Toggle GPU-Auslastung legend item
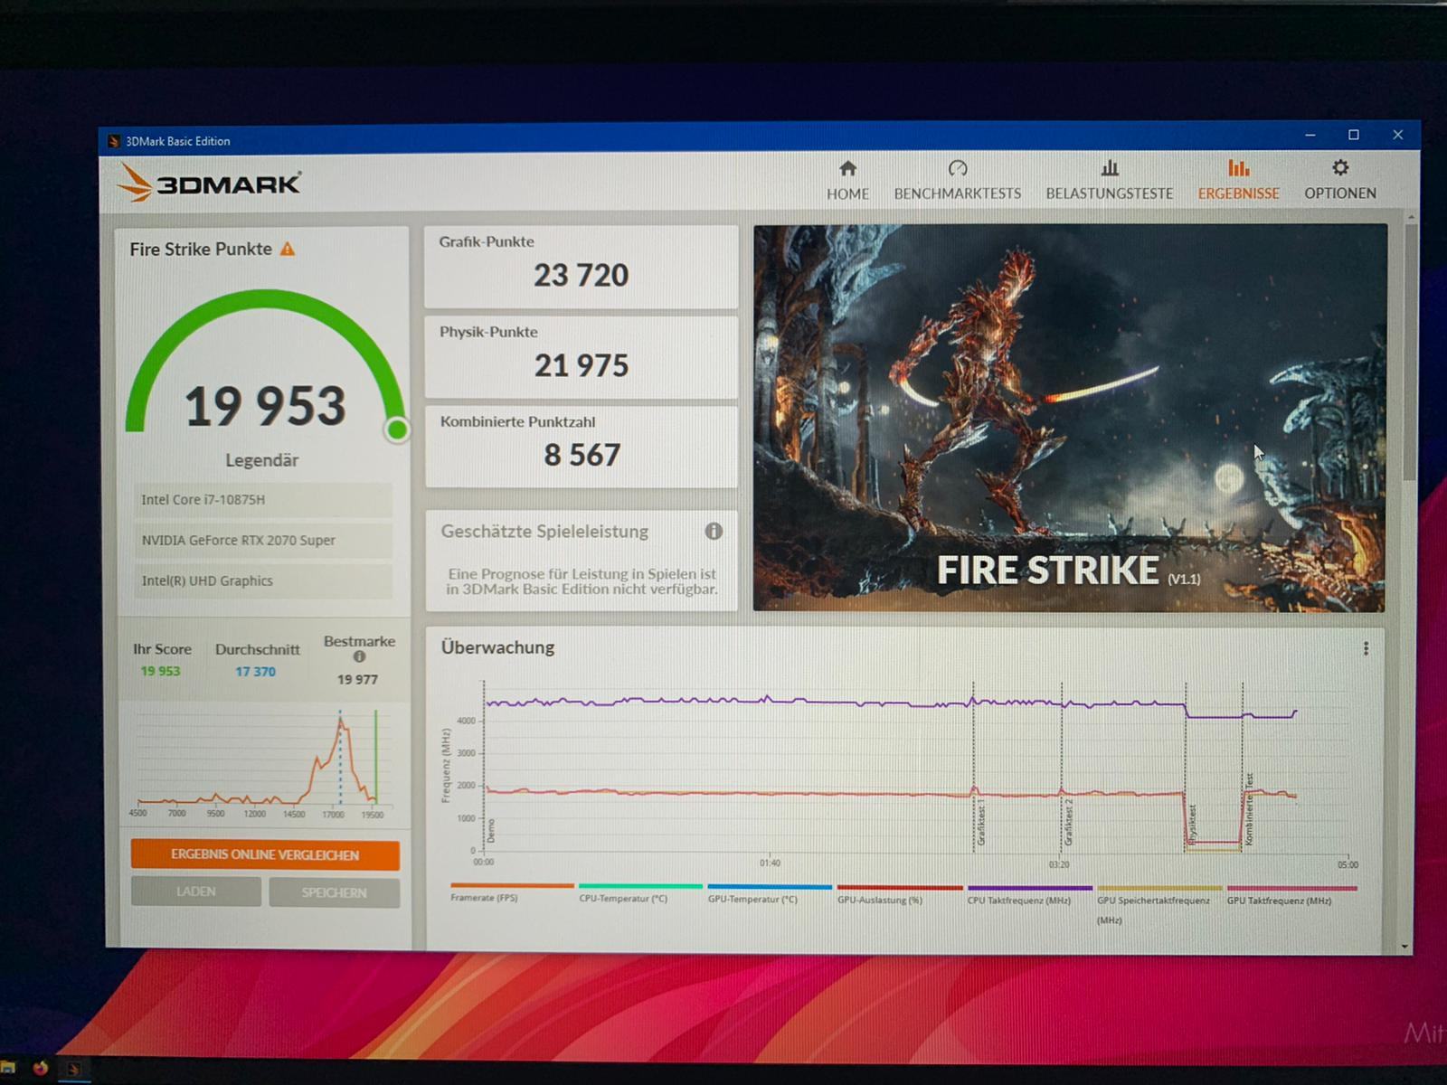Viewport: 1447px width, 1085px height. [x=900, y=893]
